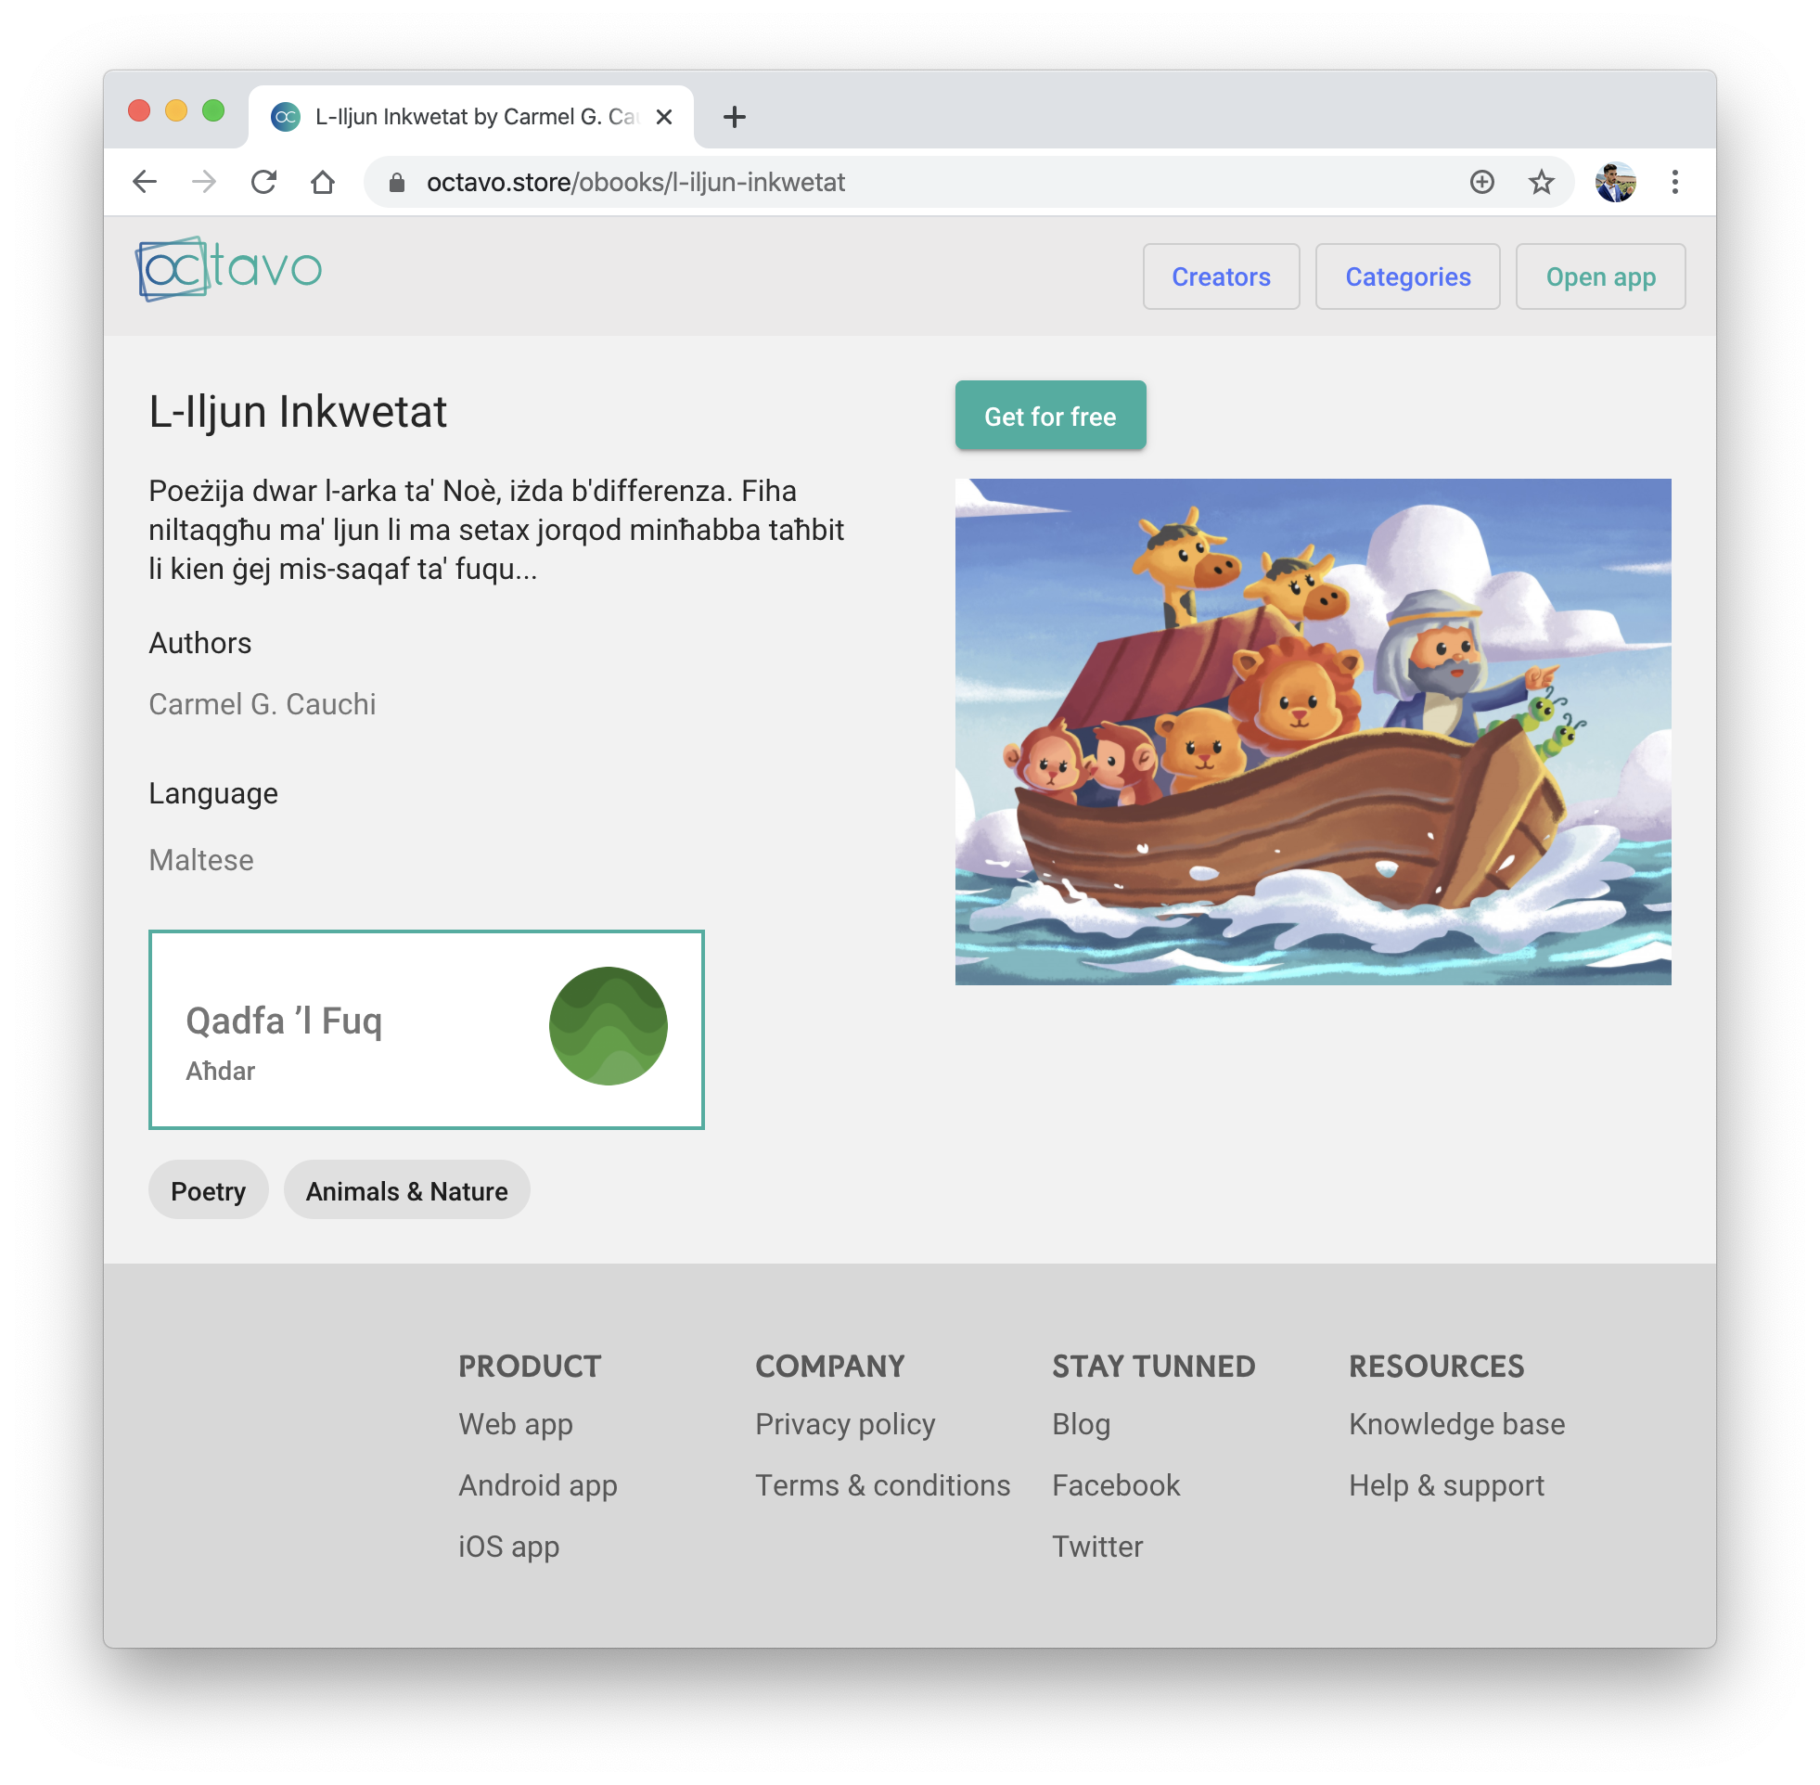Click the Categories navigation icon
The image size is (1820, 1785).
click(1406, 275)
